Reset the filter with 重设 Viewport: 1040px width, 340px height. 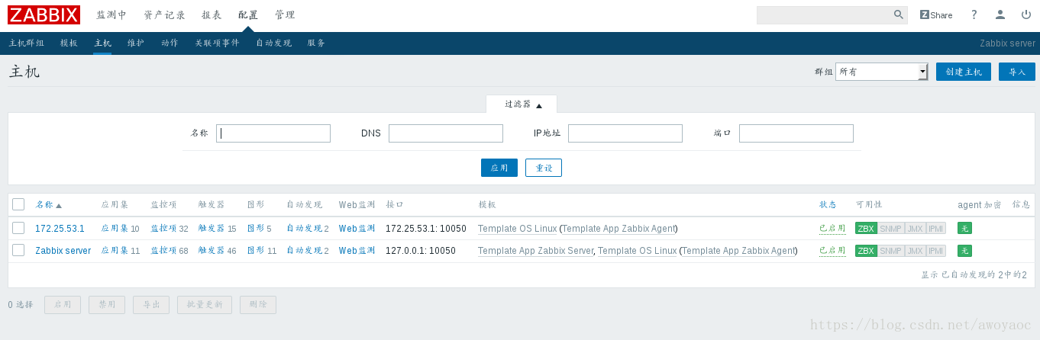[x=544, y=168]
